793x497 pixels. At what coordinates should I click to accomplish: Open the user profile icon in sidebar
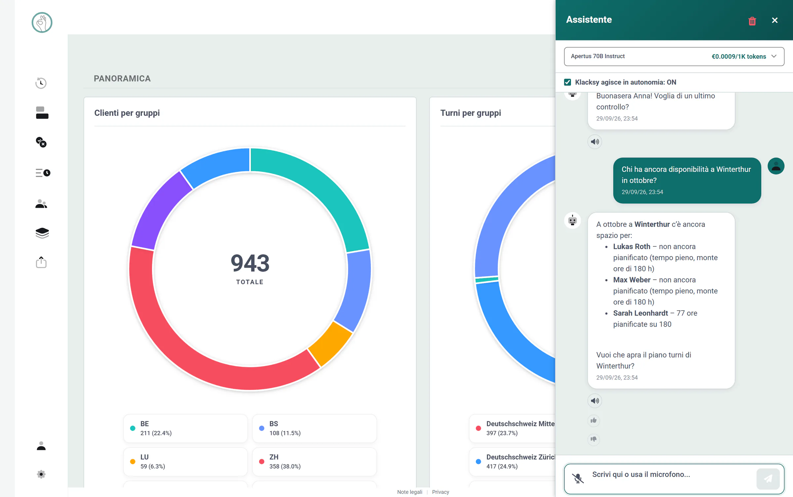click(x=41, y=446)
